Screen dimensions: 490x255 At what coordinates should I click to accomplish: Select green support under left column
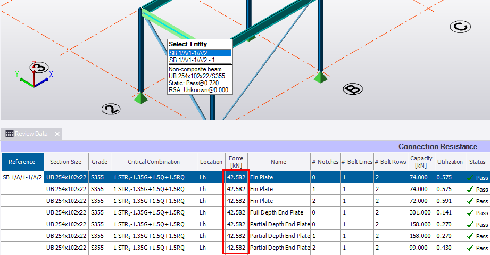point(140,98)
